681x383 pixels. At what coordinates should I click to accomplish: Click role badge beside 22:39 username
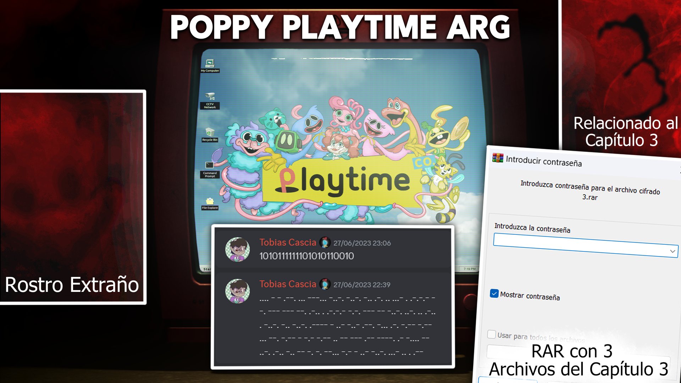pos(325,284)
